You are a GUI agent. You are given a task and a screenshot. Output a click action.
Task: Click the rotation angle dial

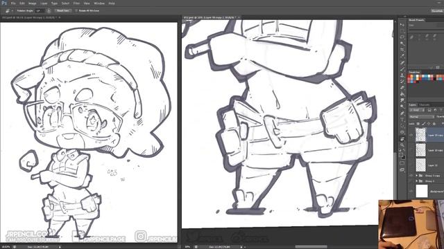click(49, 11)
